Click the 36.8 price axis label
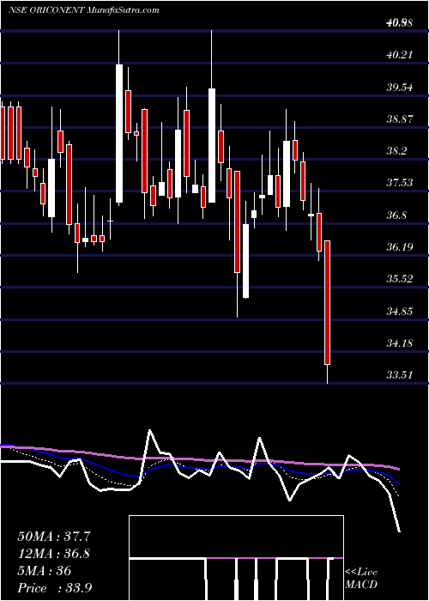 (396, 216)
